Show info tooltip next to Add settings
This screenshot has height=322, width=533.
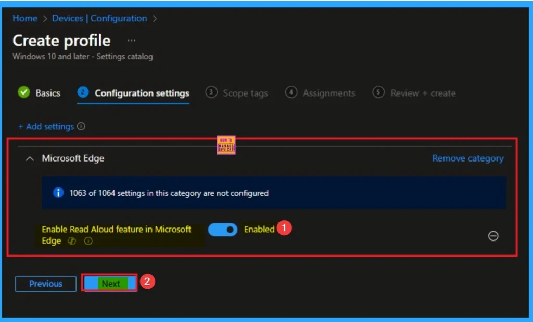81,126
